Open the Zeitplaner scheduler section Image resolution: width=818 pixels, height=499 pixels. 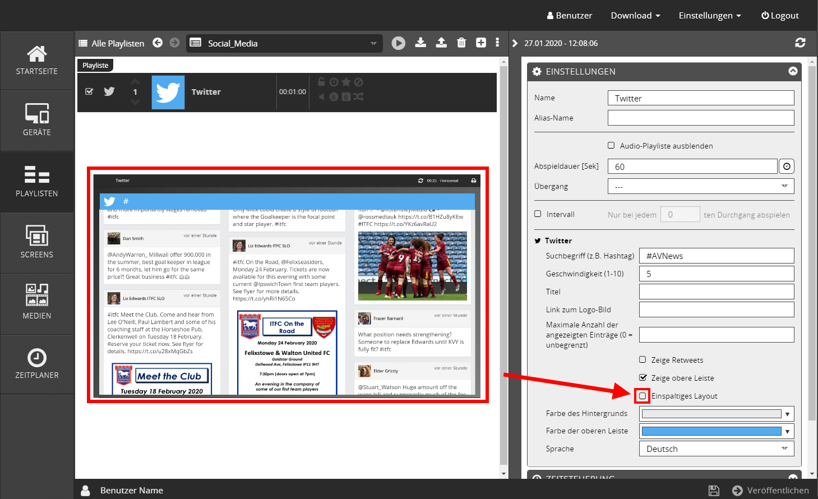[37, 364]
